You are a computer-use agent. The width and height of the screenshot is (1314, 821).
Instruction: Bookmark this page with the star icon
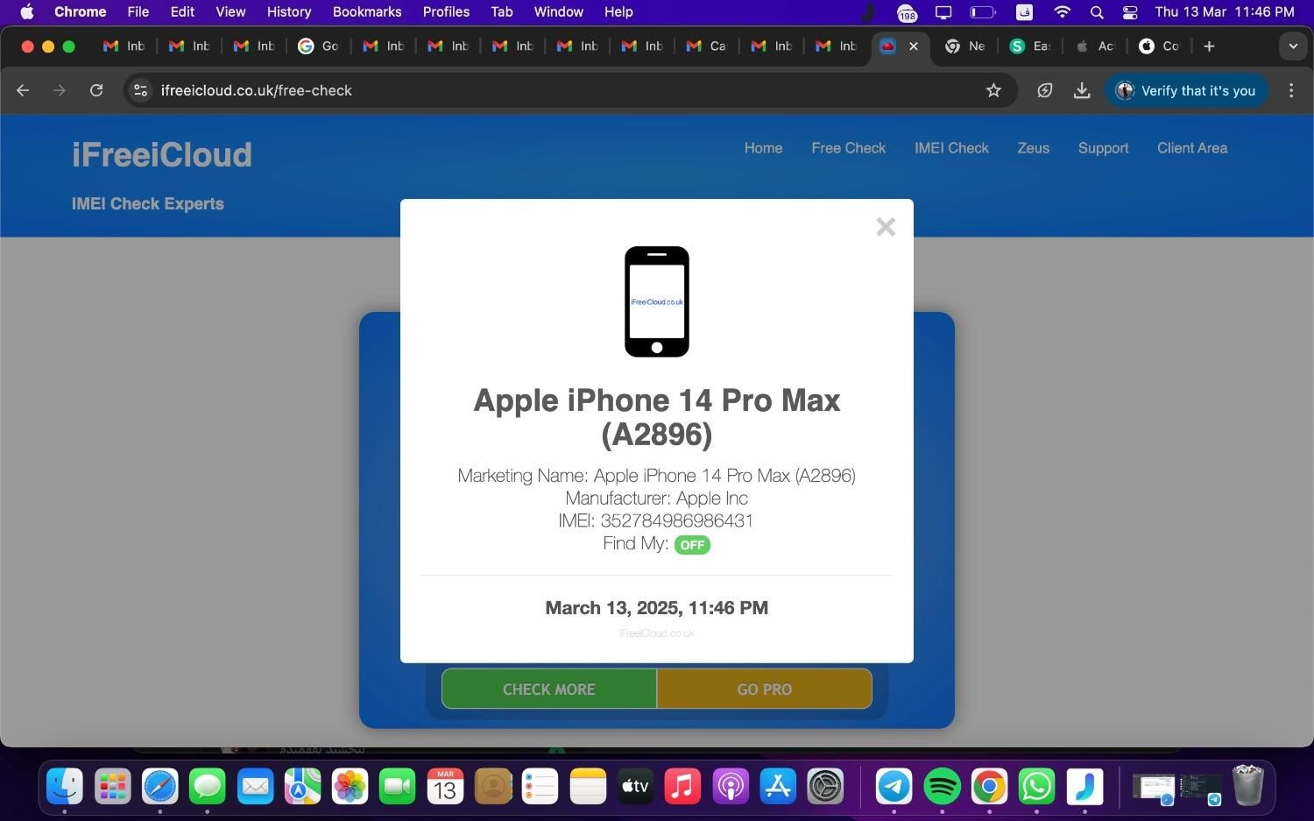pos(993,90)
